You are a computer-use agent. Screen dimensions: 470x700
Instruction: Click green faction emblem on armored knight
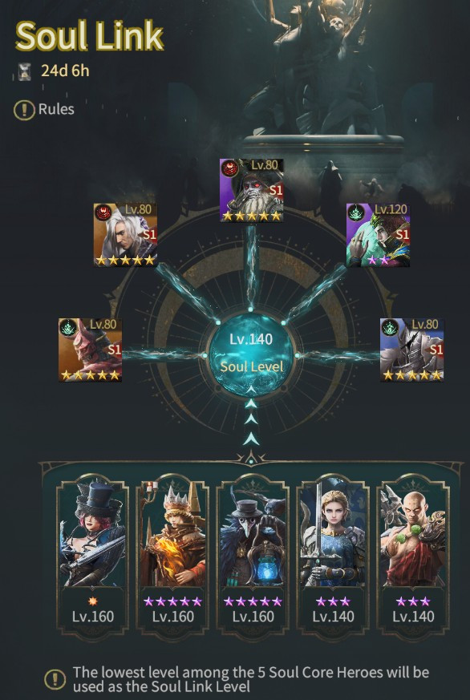(x=390, y=328)
